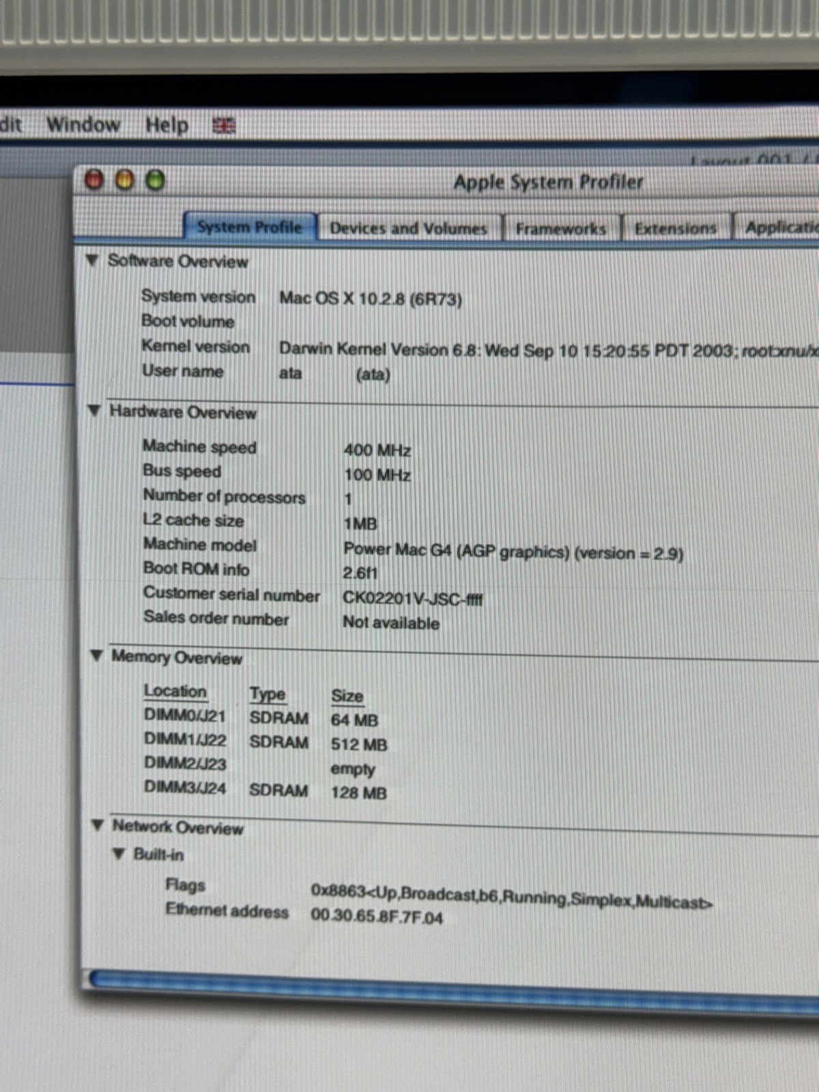
Task: Click the 512 MB size value
Action: (359, 745)
